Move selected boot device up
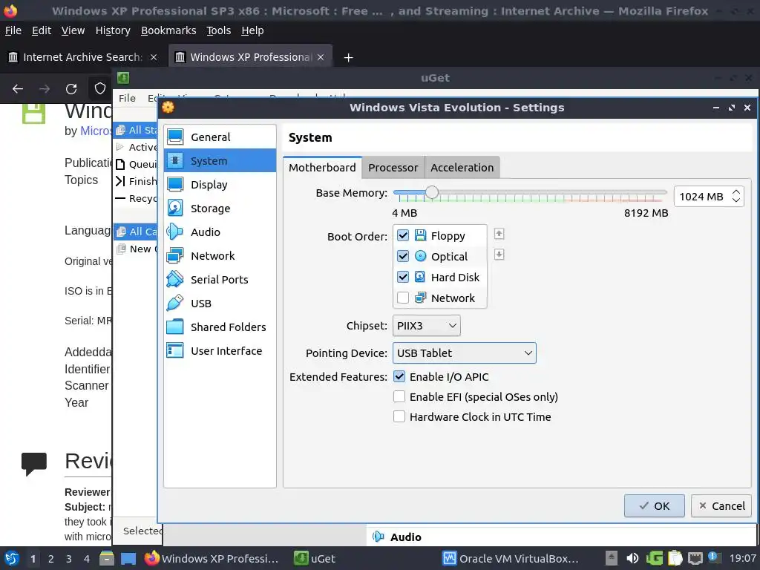Image resolution: width=760 pixels, height=570 pixels. click(499, 234)
